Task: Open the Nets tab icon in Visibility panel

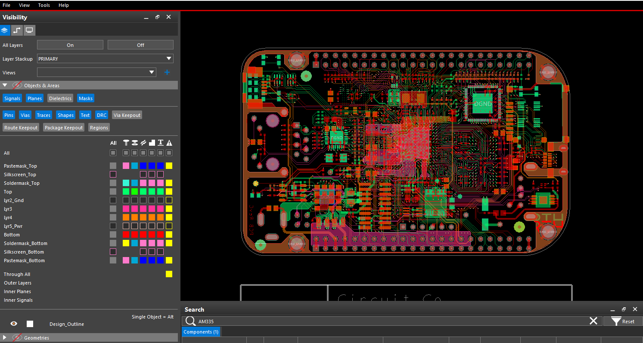Action: coord(16,30)
